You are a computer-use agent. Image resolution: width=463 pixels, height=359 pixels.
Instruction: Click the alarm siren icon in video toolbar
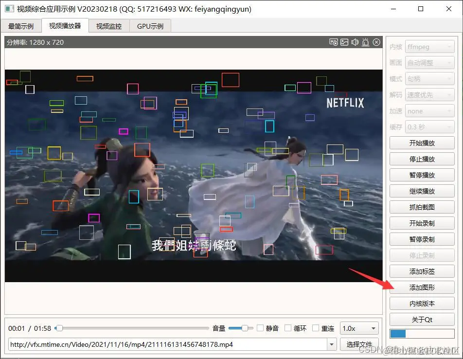(366, 42)
